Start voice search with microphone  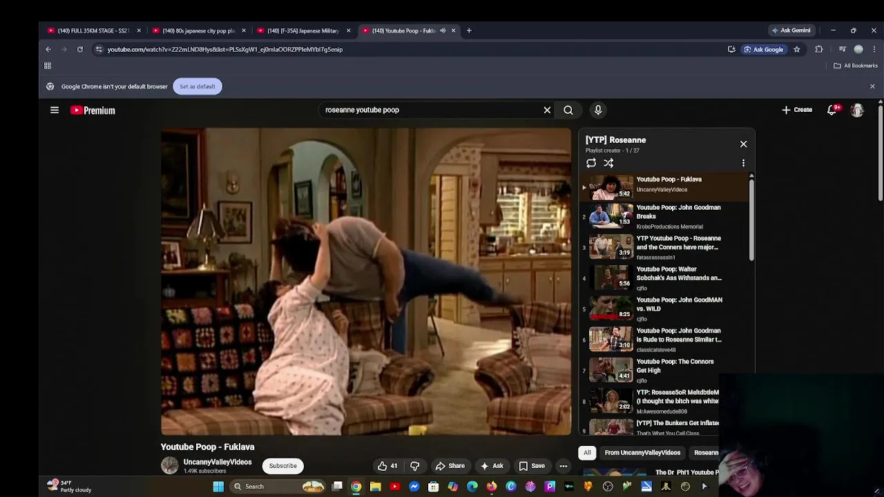(x=598, y=110)
